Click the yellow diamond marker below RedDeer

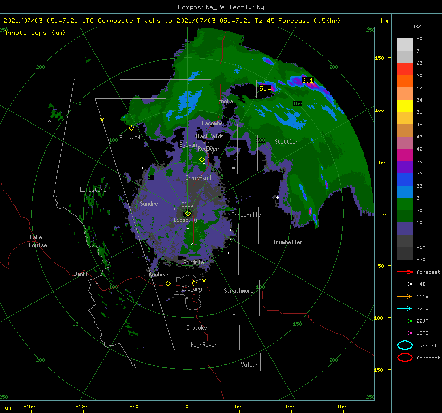pos(202,160)
